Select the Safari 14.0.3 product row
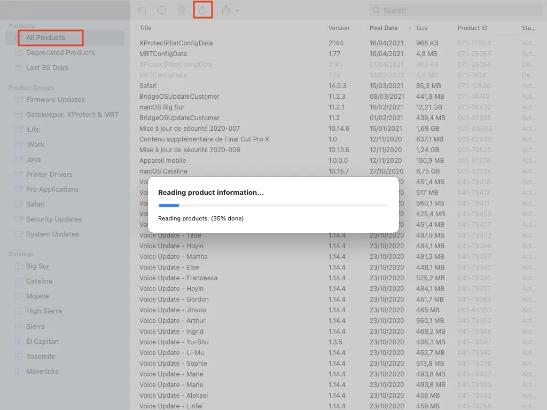Screen dimensions: 547x410 (338, 86)
